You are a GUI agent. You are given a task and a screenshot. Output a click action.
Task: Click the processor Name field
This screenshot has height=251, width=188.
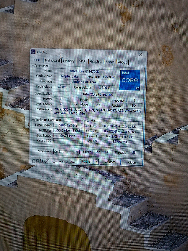(x=84, y=71)
